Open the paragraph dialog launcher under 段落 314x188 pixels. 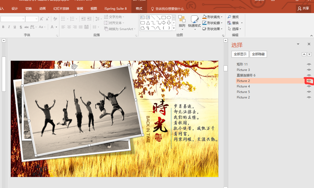click(x=136, y=36)
